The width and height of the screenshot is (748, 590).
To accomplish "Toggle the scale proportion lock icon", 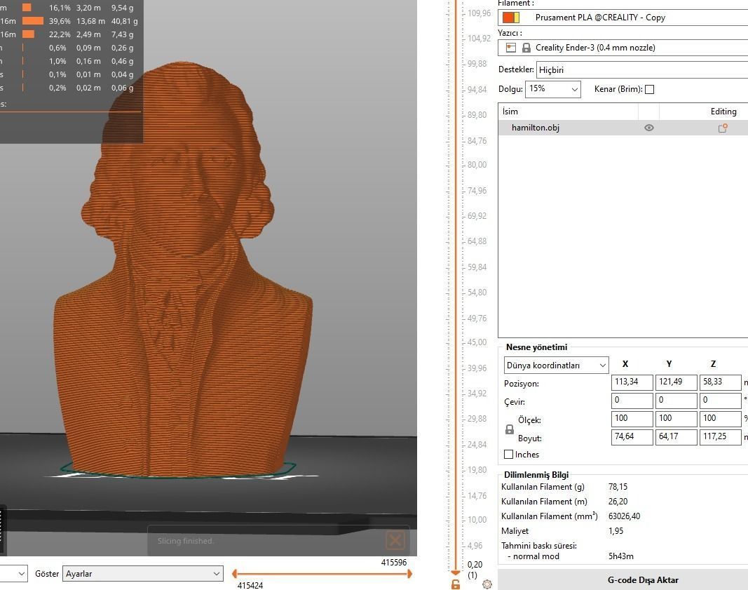I will tap(510, 429).
